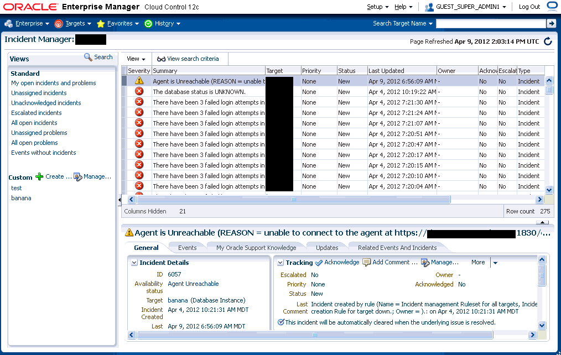
Task: Click the History green check icon
Action: 148,24
